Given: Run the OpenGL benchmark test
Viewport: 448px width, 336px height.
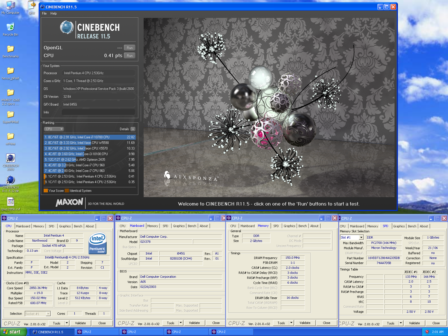Looking at the screenshot, I should point(130,48).
